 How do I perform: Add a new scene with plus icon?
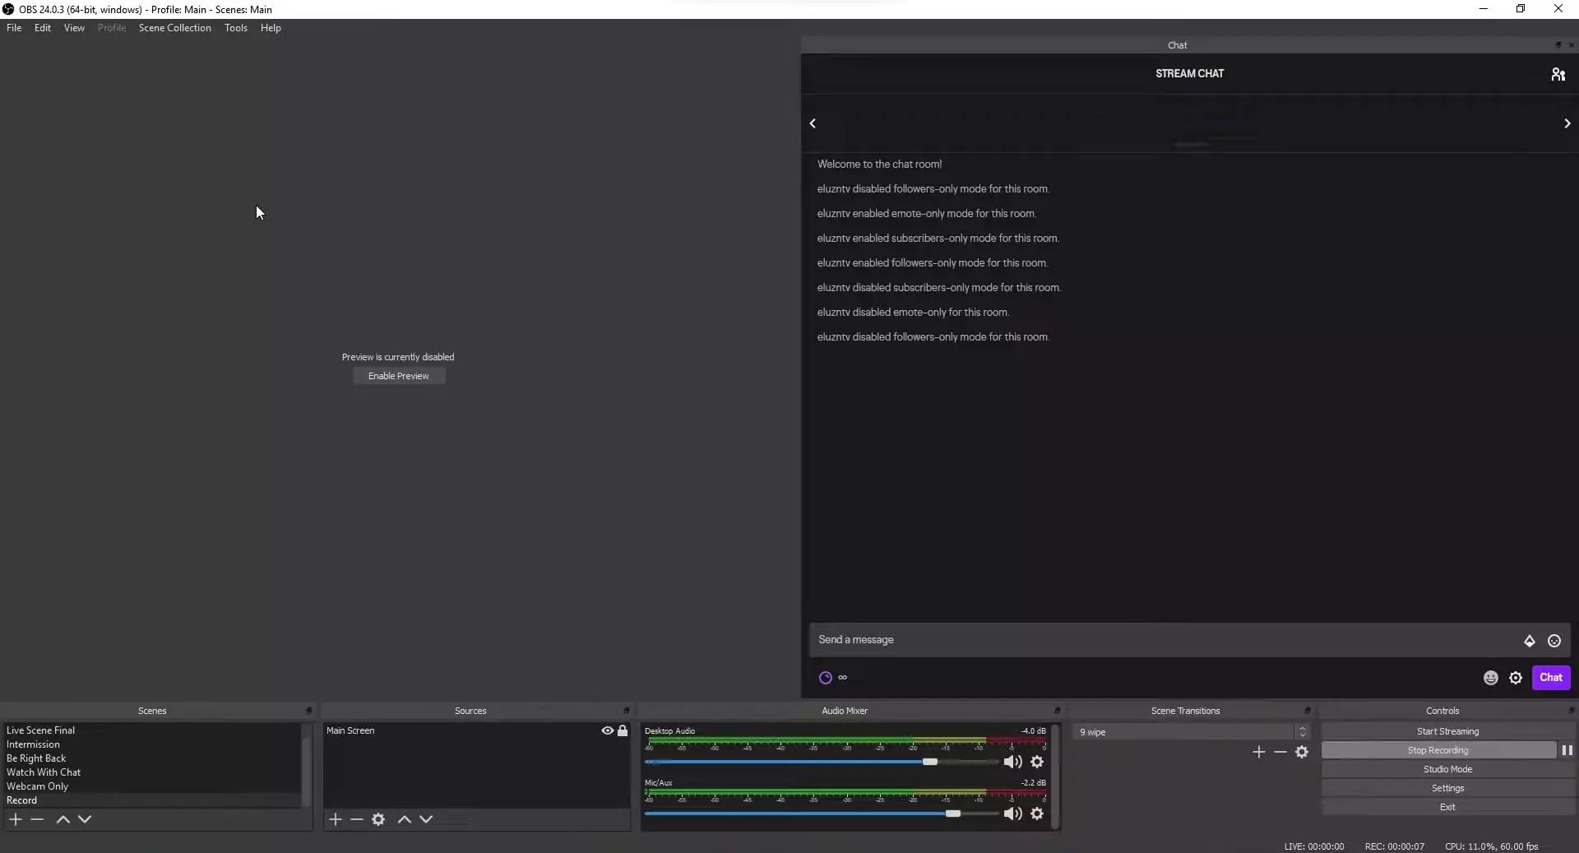coord(16,819)
